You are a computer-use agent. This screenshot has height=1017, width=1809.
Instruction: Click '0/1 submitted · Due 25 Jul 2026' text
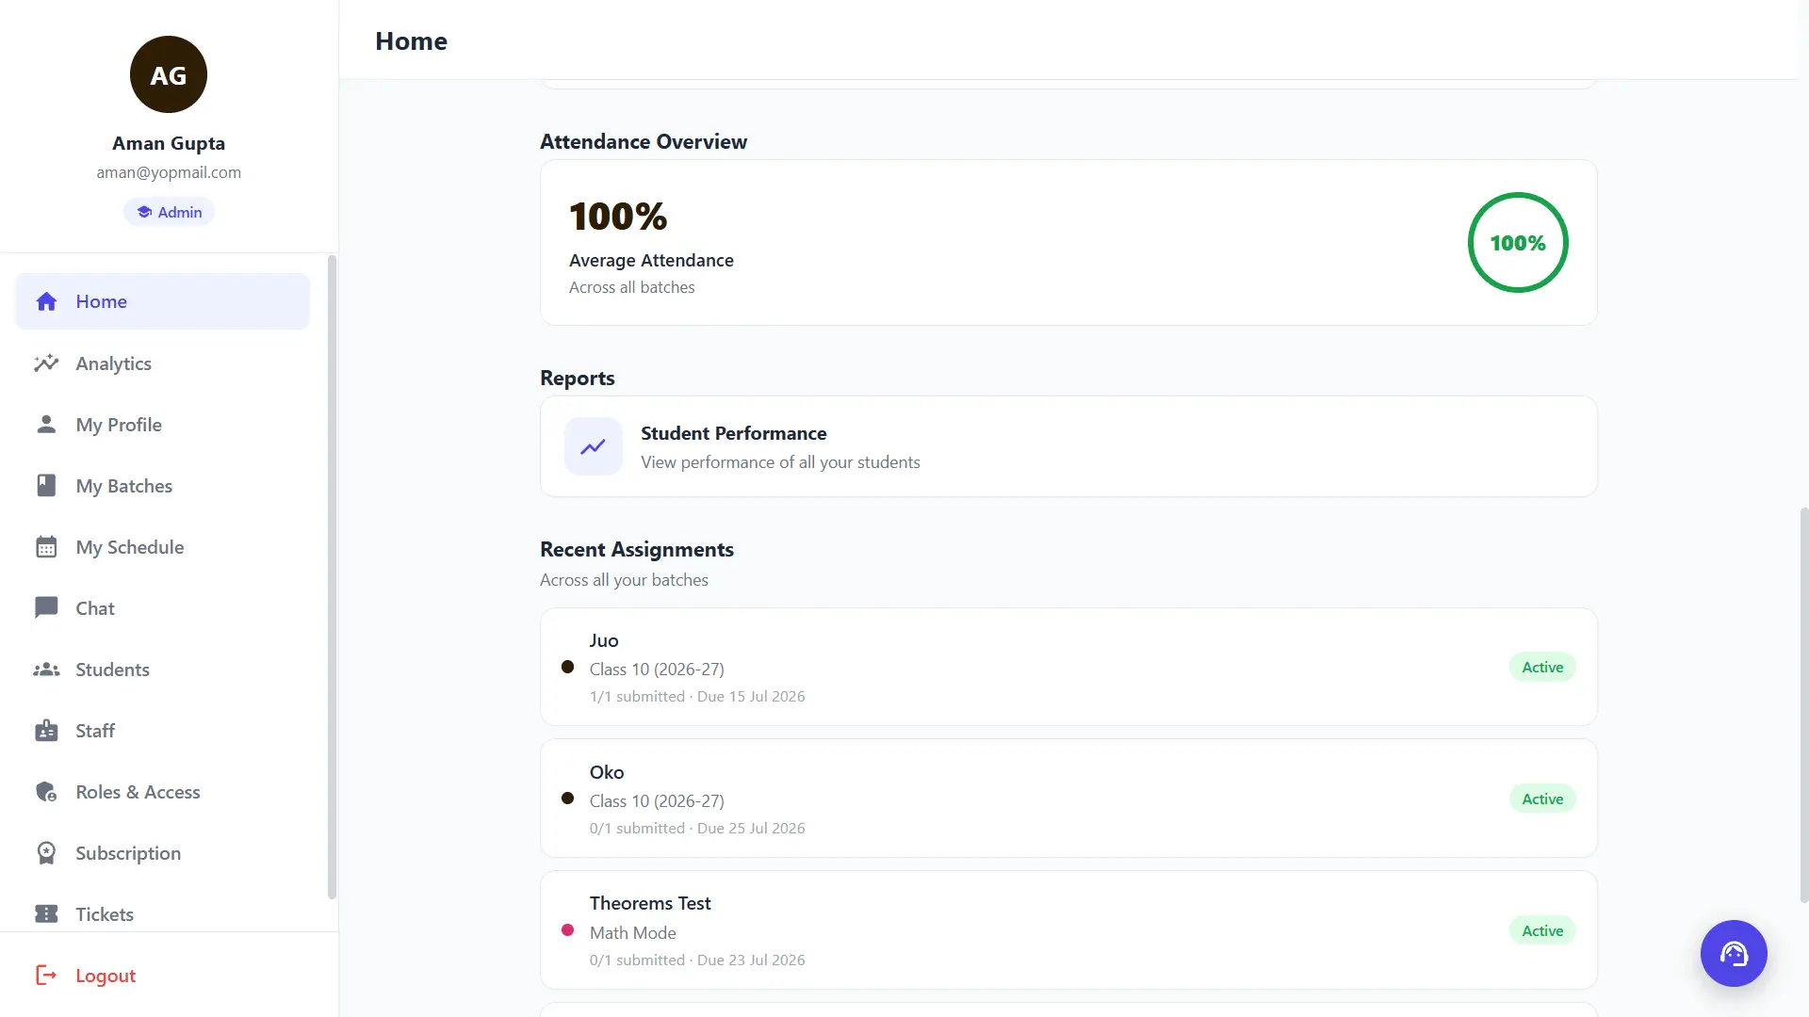[697, 829]
